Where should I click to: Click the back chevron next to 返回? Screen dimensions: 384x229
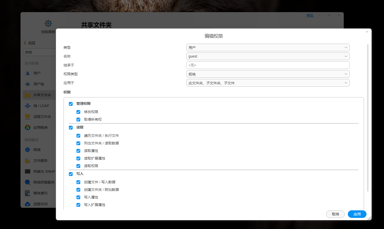tap(25, 43)
